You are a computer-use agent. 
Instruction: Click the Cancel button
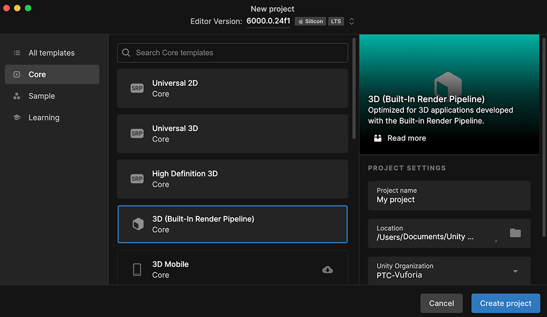coord(441,304)
